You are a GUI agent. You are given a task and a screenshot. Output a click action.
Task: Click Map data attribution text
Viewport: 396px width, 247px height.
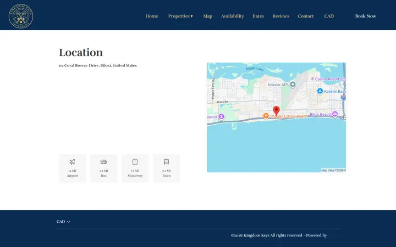click(333, 170)
